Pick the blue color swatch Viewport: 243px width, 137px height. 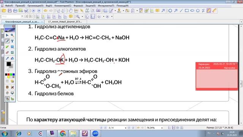point(14,75)
